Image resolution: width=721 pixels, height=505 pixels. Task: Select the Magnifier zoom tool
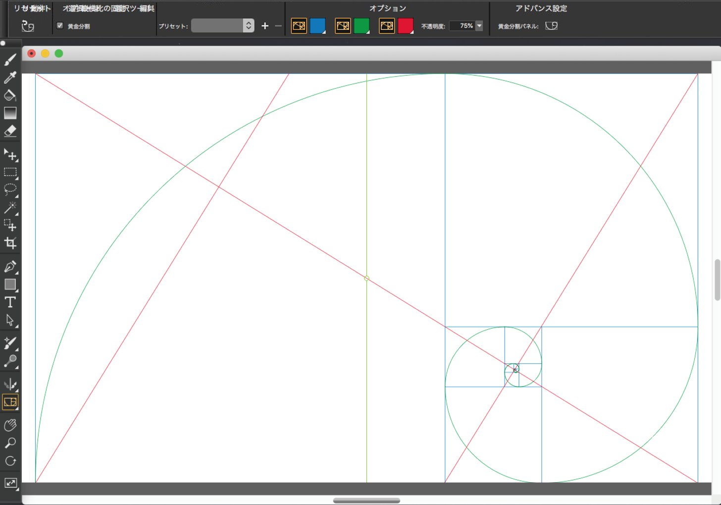pyautogui.click(x=10, y=443)
